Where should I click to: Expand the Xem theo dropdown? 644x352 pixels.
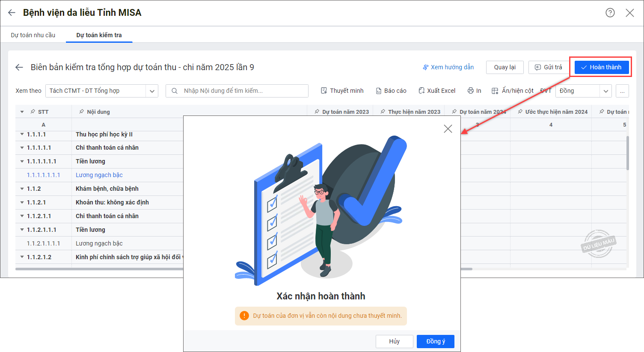click(x=152, y=91)
